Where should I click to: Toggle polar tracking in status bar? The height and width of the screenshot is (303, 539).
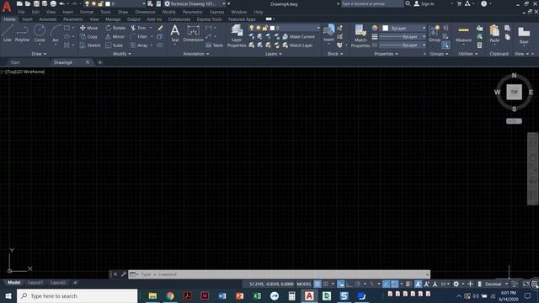pyautogui.click(x=357, y=284)
